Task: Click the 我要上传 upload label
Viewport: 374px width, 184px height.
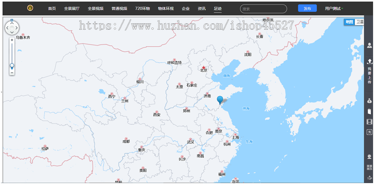Action: pos(369,75)
